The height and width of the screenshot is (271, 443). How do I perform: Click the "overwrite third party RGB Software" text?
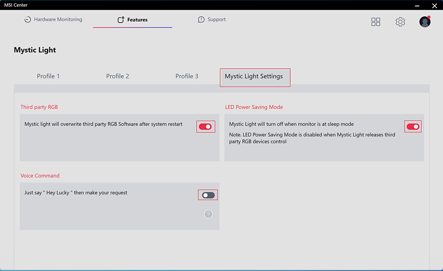point(103,124)
